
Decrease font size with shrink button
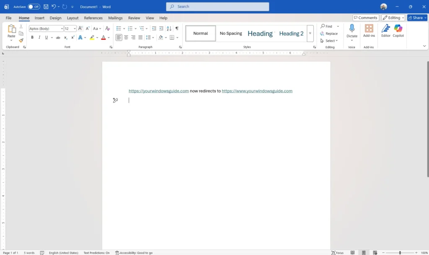pos(88,28)
